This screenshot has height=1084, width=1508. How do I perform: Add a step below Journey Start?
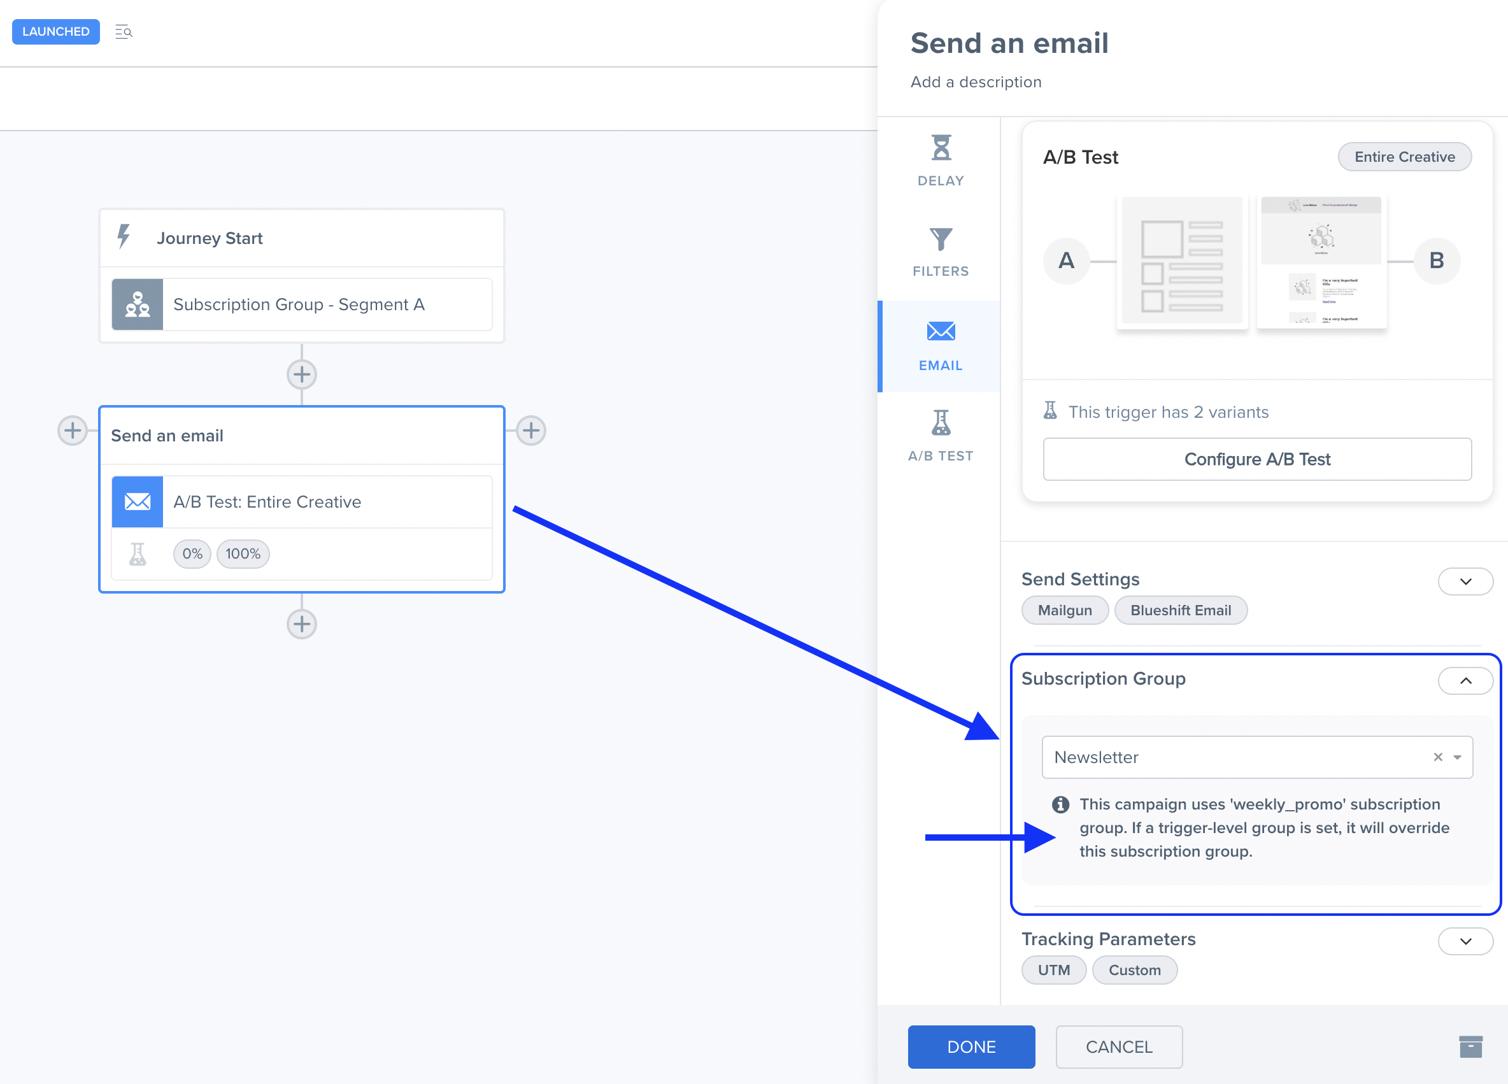(x=302, y=374)
